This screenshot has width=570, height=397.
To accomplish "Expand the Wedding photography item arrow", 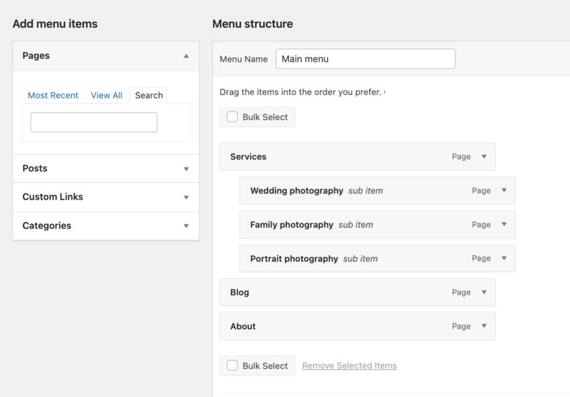I will tap(503, 191).
